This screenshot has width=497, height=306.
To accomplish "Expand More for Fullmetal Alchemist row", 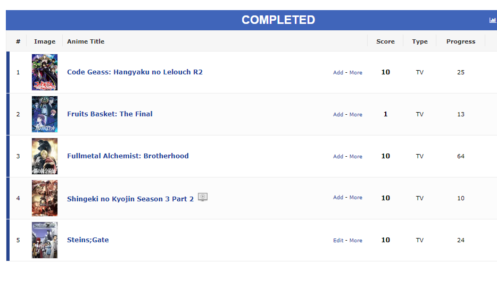I will coord(355,157).
